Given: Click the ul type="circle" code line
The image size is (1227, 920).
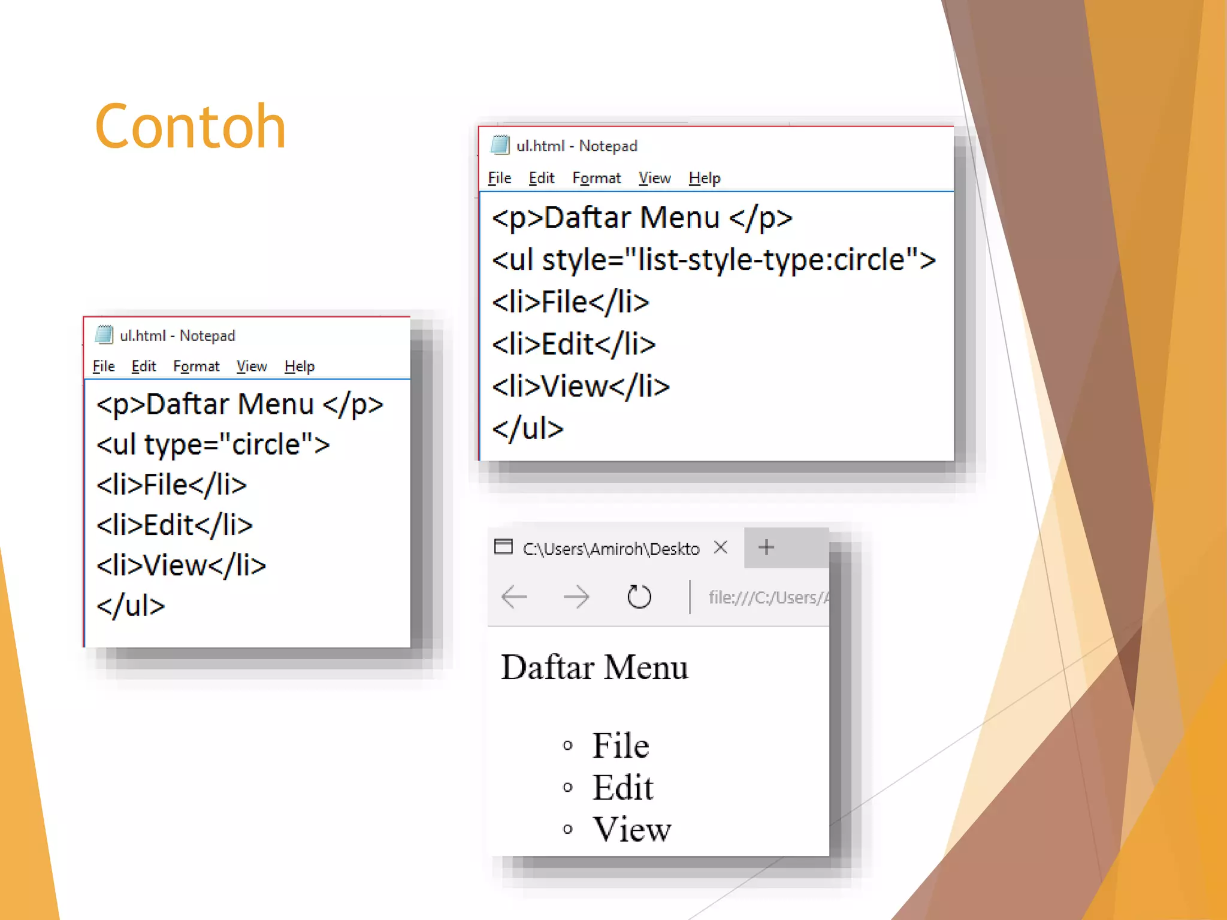Looking at the screenshot, I should (x=213, y=444).
